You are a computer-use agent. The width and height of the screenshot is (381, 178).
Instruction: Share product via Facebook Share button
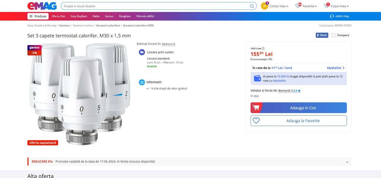tap(322, 35)
